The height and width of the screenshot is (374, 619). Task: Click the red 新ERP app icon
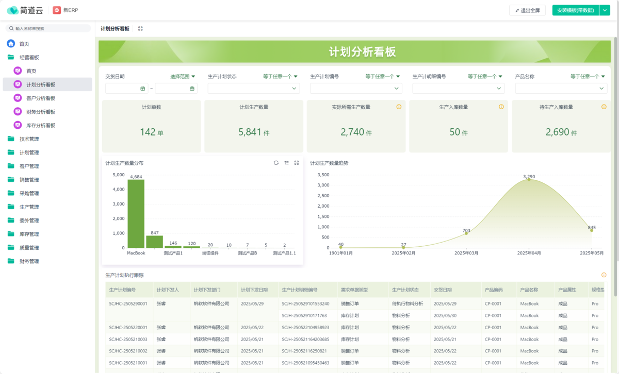tap(57, 10)
